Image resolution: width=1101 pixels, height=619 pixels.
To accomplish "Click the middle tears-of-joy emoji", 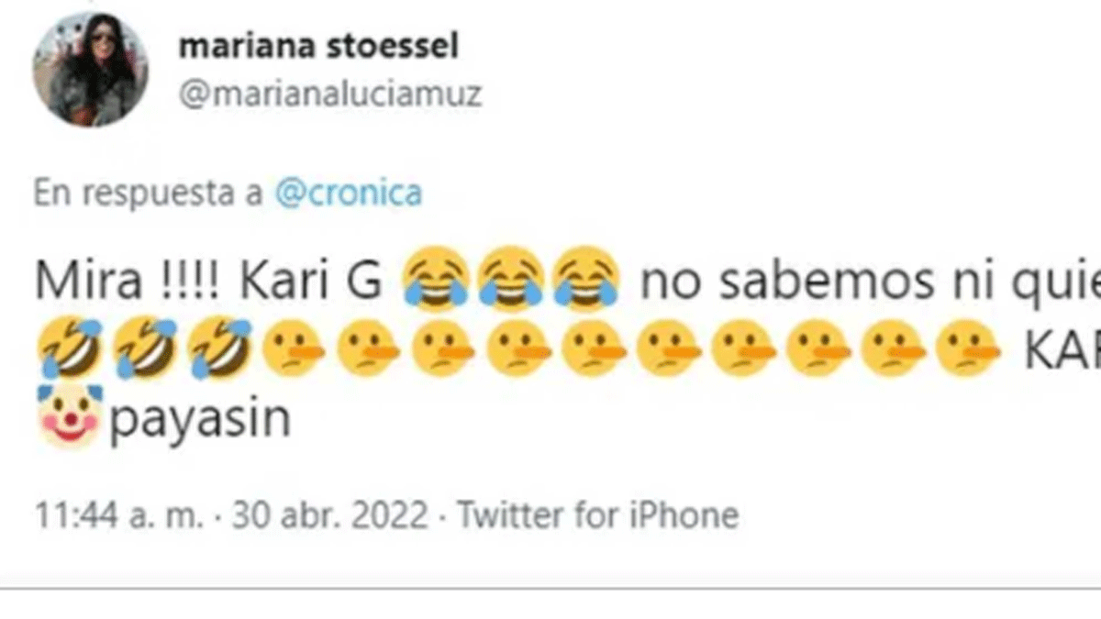I will click(514, 274).
